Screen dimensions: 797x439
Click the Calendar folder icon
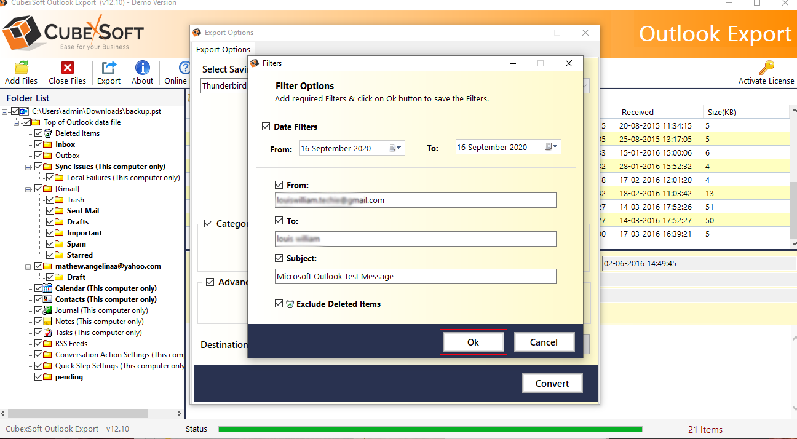48,288
